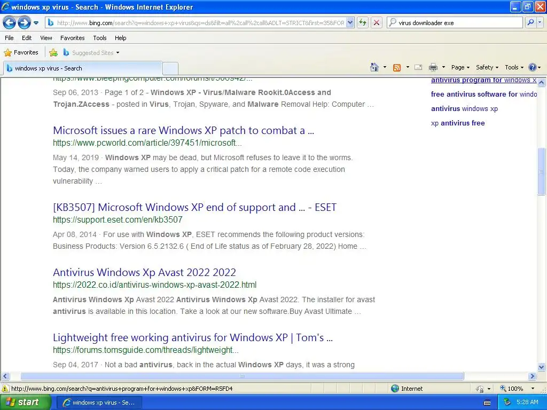
Task: Expand the Print options dropdown arrow
Action: [x=443, y=67]
